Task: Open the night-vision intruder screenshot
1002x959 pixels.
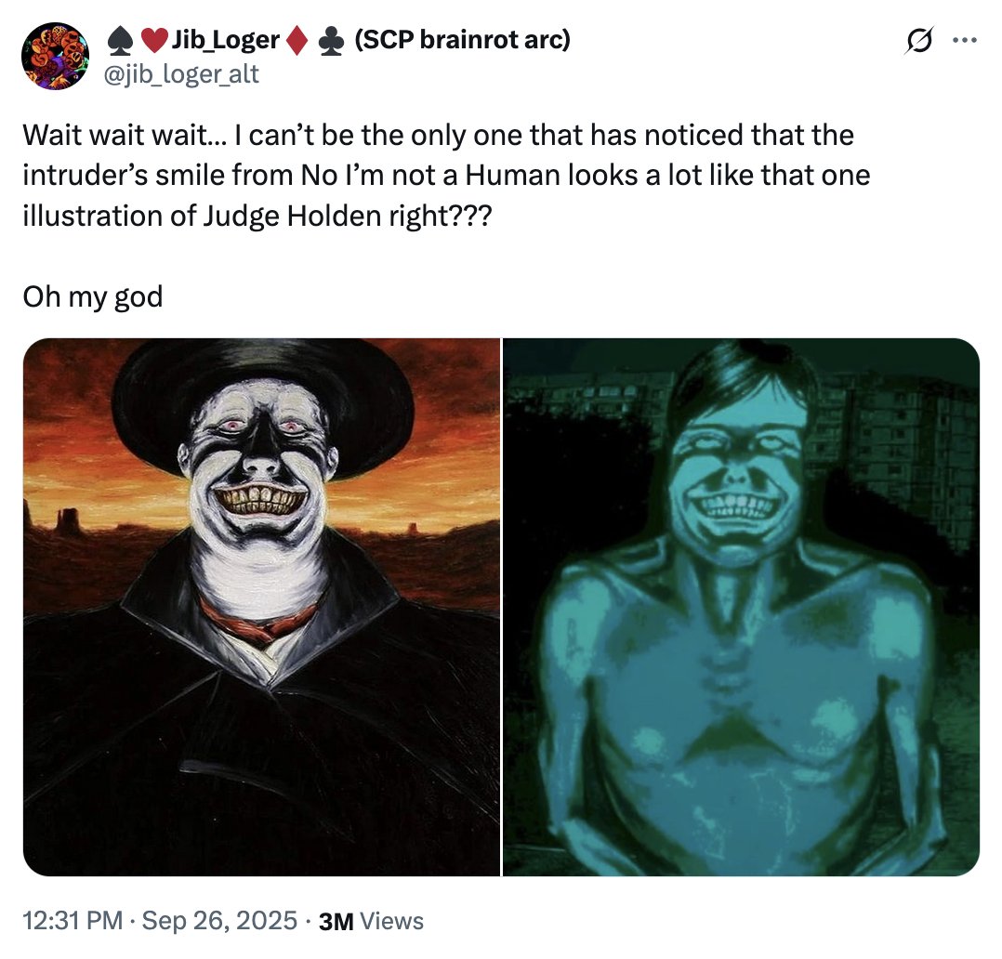Action: pyautogui.click(x=744, y=604)
